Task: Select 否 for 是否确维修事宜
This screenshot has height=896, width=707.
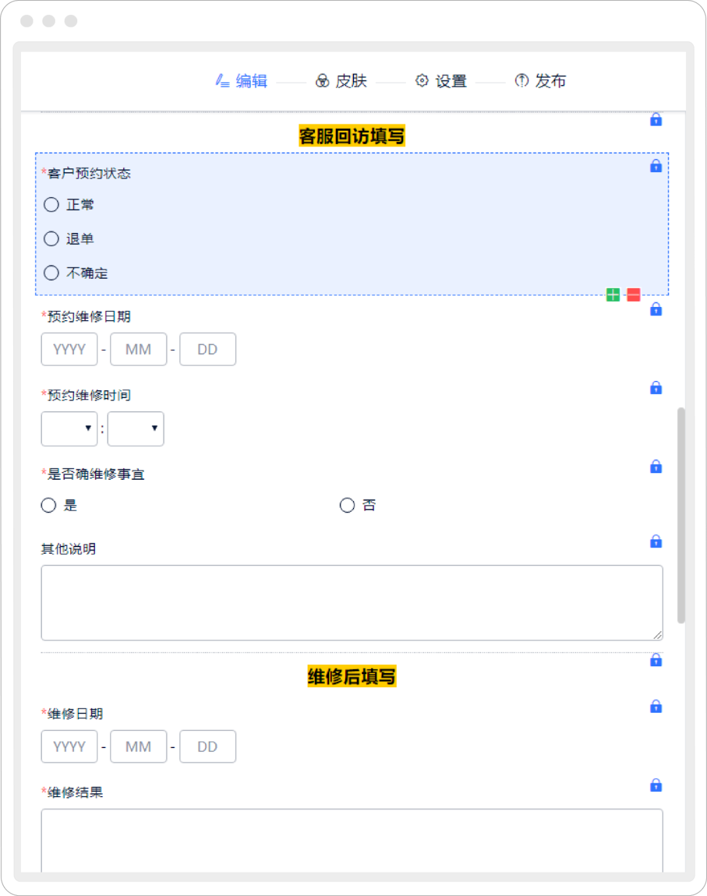Action: (347, 505)
